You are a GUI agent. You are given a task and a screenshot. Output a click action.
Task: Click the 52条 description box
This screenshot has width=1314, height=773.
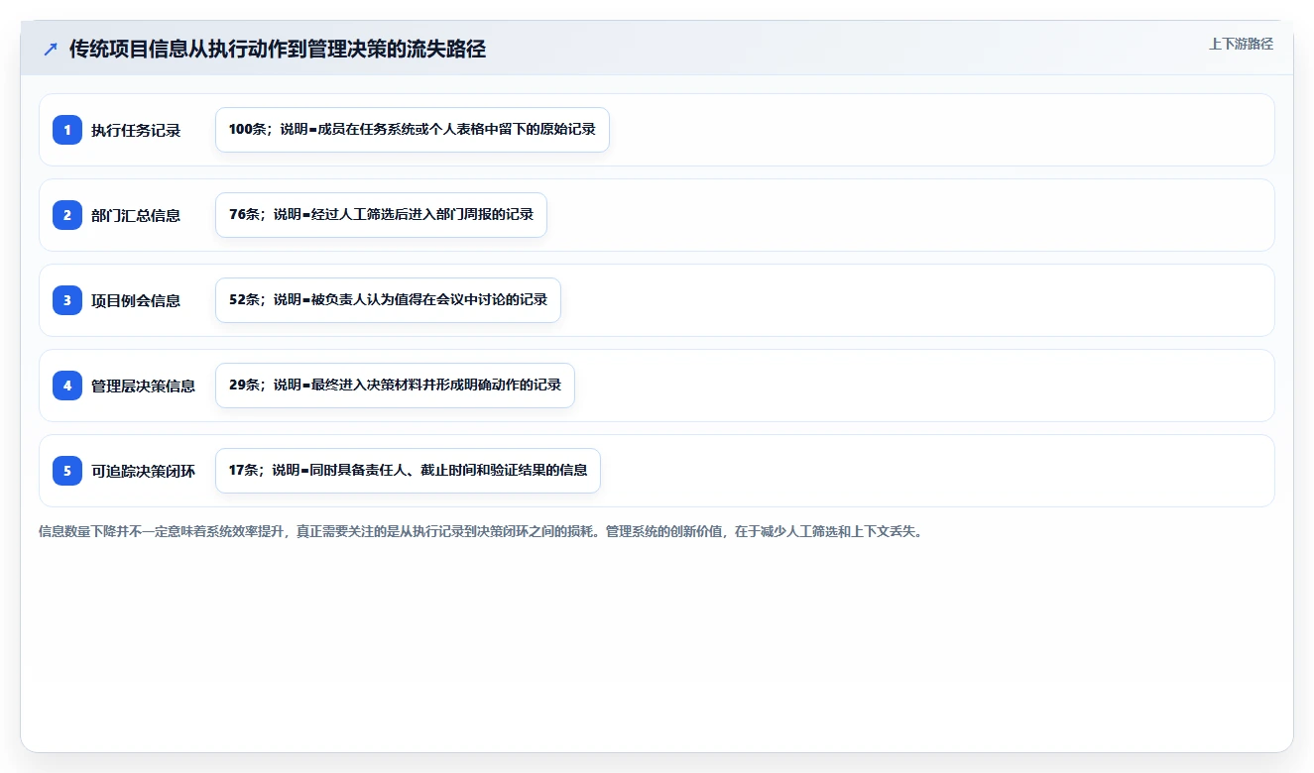(x=388, y=300)
